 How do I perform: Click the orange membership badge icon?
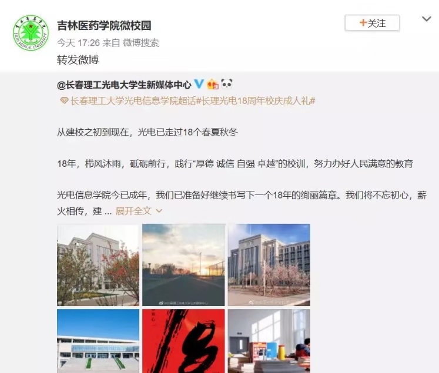(213, 84)
